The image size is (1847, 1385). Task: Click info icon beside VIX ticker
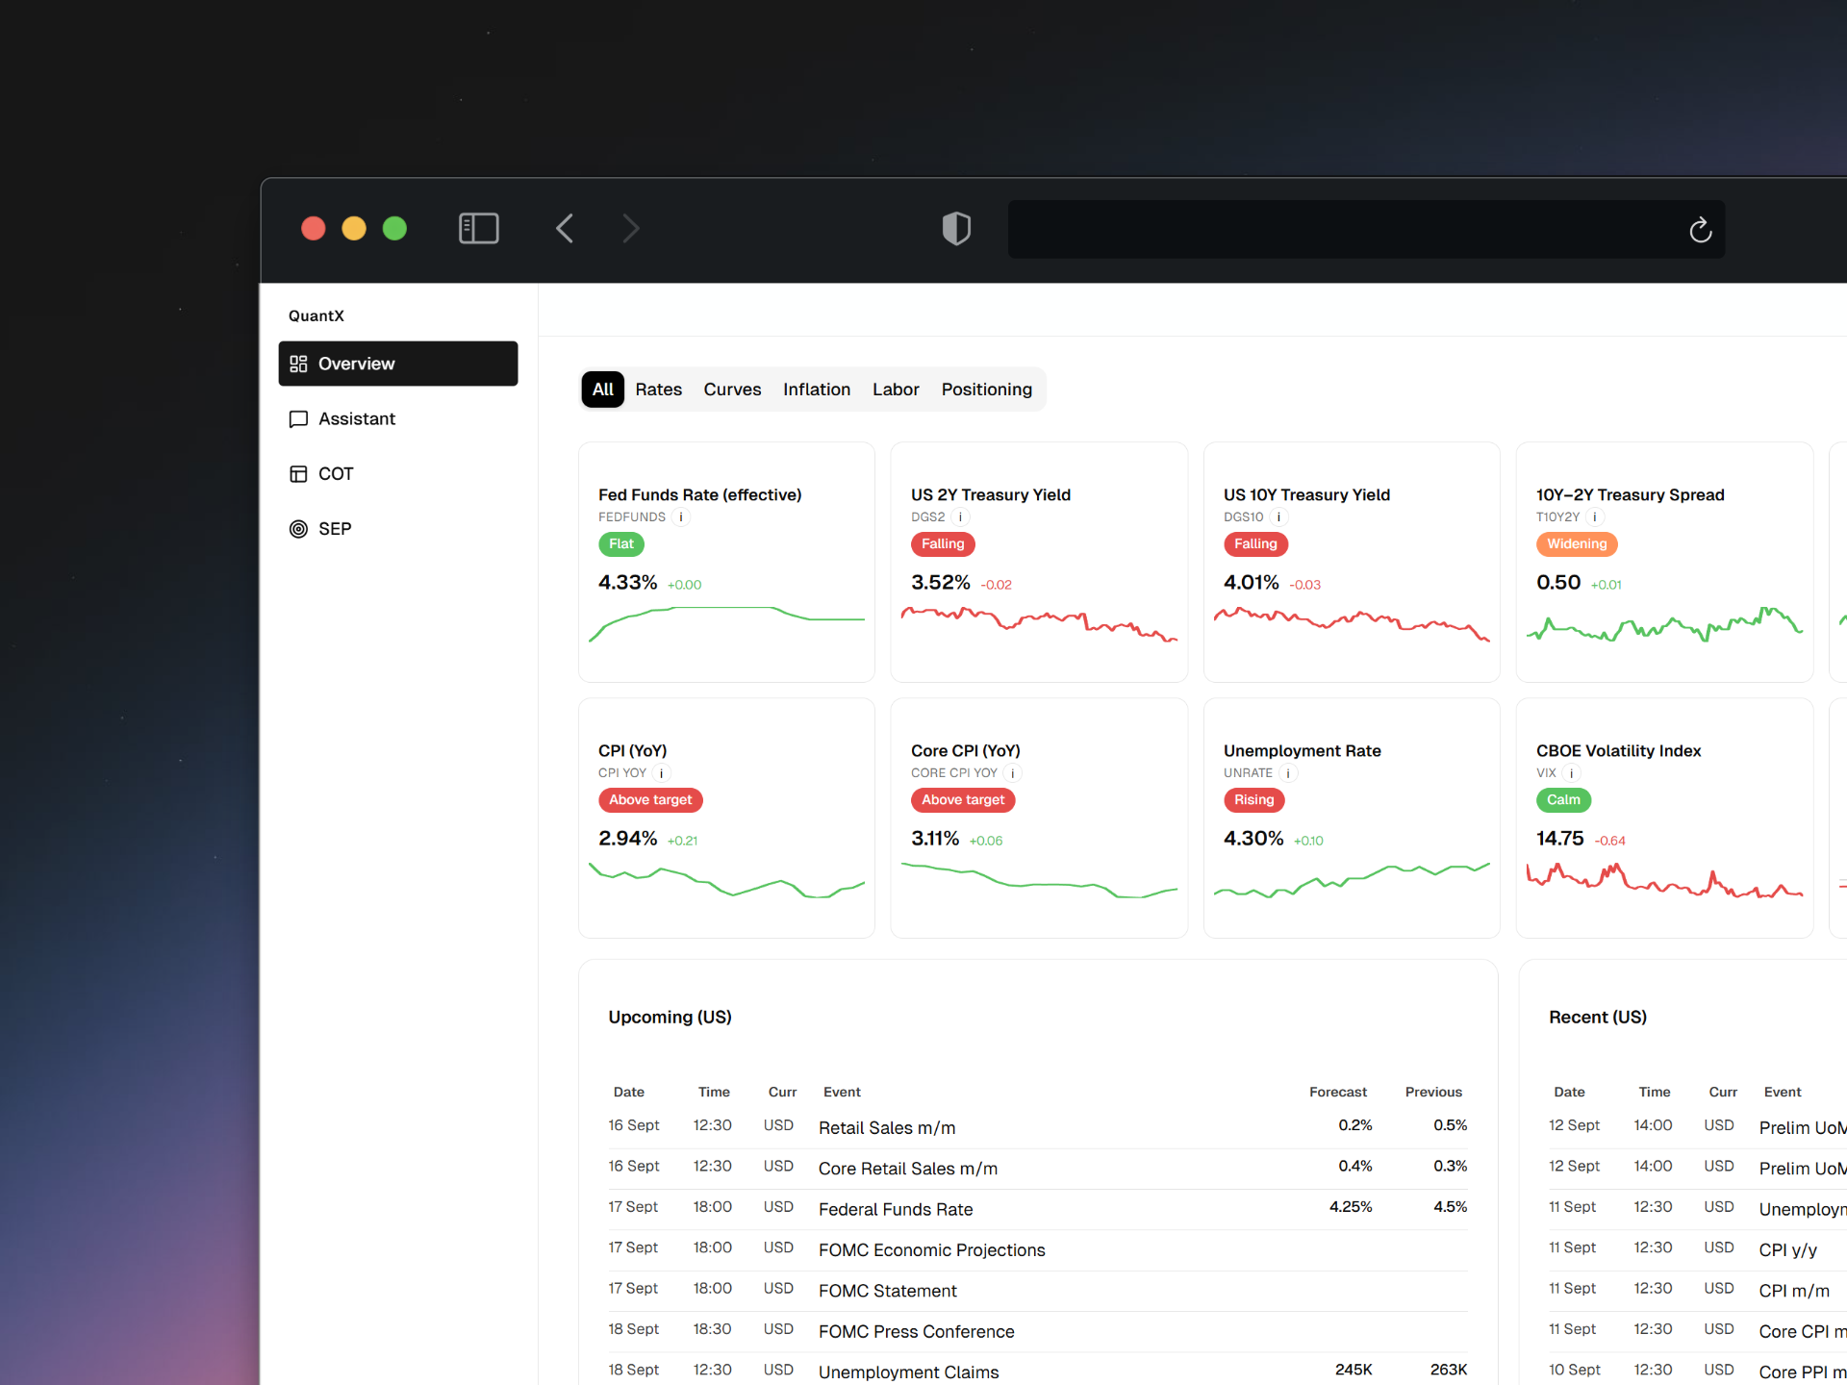pyautogui.click(x=1571, y=773)
